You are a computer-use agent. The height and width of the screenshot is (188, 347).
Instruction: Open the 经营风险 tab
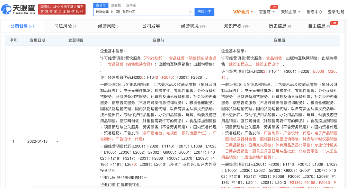click(x=108, y=26)
